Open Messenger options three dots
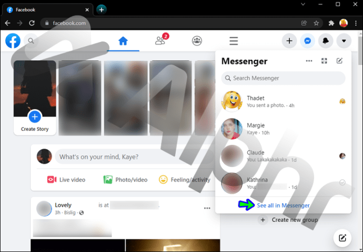363x252 pixels. point(309,61)
